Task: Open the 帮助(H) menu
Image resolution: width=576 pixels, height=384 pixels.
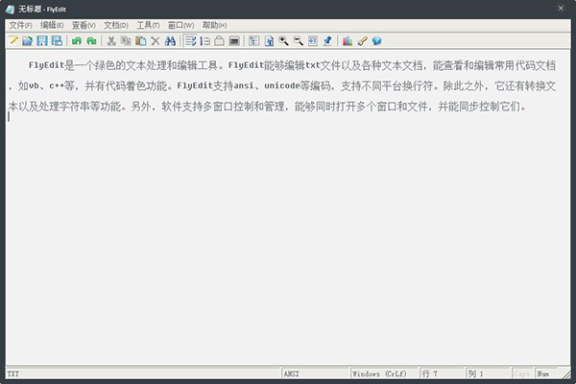Action: pyautogui.click(x=214, y=25)
